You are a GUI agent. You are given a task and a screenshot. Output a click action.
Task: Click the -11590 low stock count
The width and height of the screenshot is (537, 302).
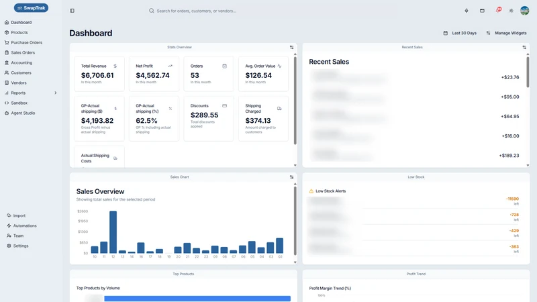click(x=512, y=199)
